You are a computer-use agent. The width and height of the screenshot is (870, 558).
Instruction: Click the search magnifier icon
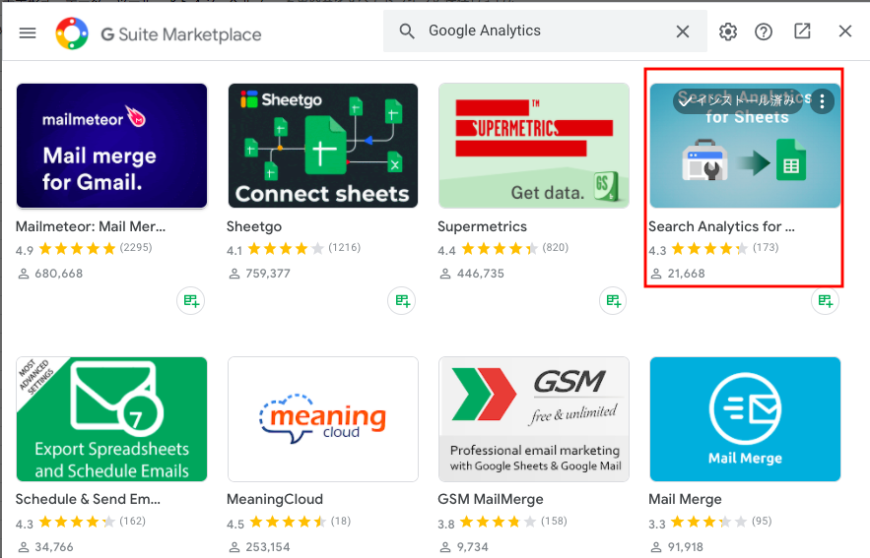tap(407, 31)
